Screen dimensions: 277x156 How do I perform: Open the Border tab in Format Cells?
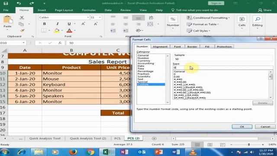[192, 47]
